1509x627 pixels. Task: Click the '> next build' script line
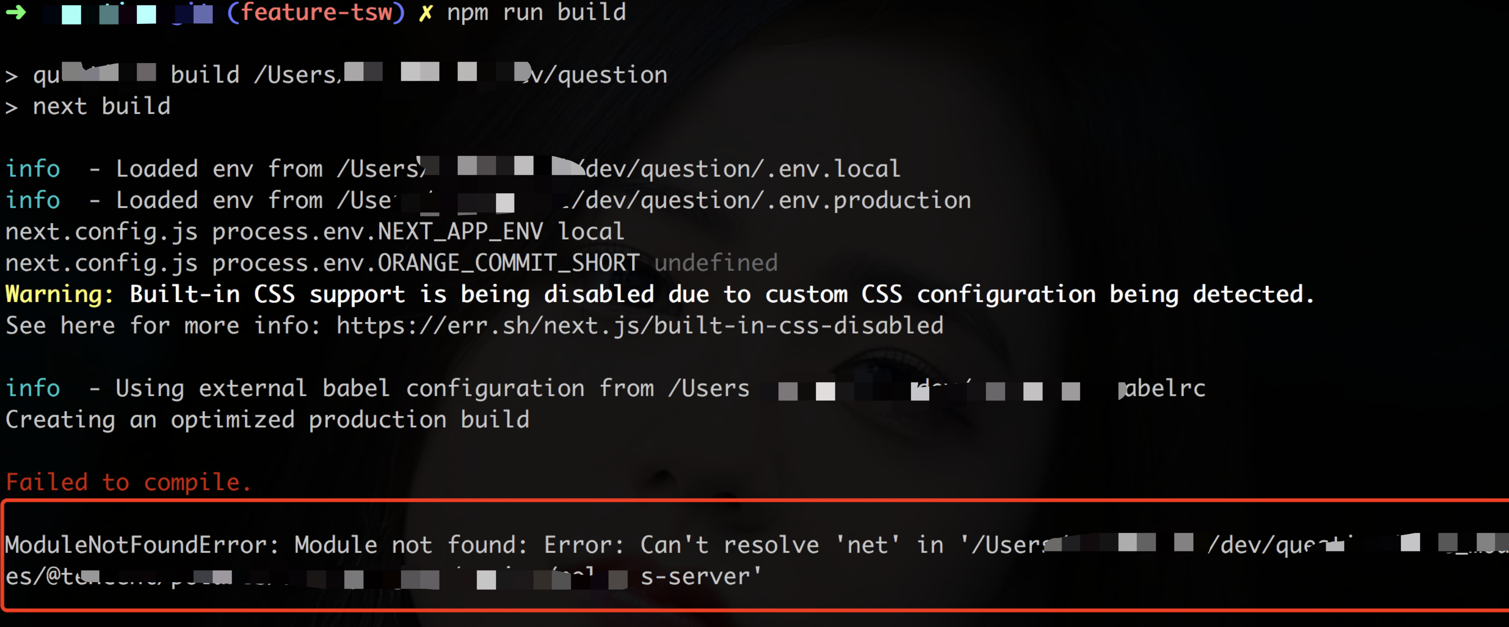coord(88,107)
